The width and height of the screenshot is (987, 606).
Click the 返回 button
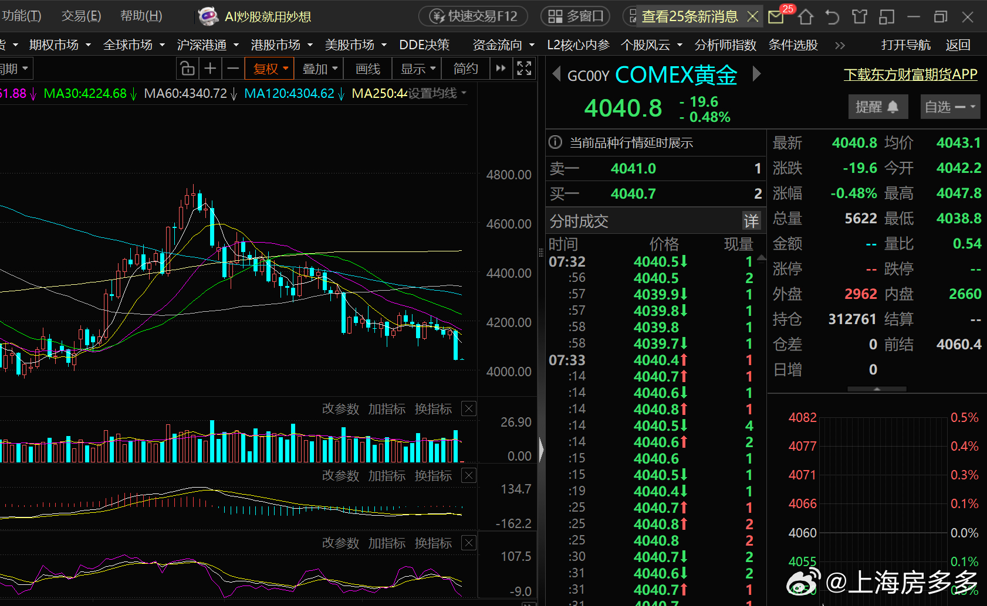click(x=958, y=45)
